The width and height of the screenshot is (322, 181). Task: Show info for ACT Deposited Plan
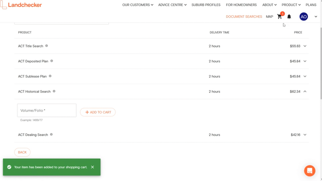coord(51,61)
